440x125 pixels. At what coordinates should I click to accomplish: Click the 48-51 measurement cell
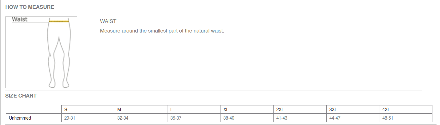point(406,118)
